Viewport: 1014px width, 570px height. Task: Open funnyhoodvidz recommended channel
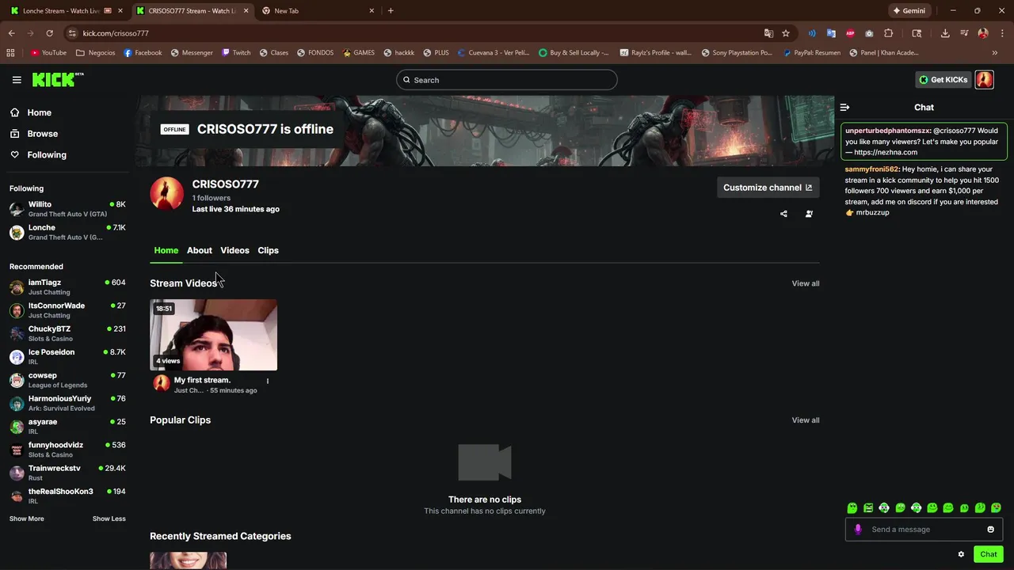click(x=67, y=450)
